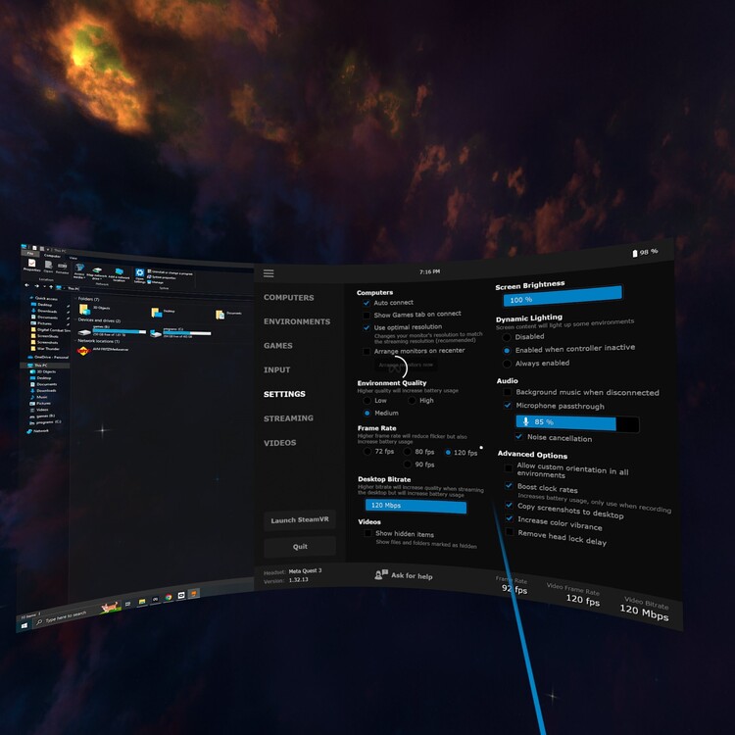Viewport: 735px width, 735px height.
Task: Toggle Microphone passthrough checkbox
Action: point(508,405)
